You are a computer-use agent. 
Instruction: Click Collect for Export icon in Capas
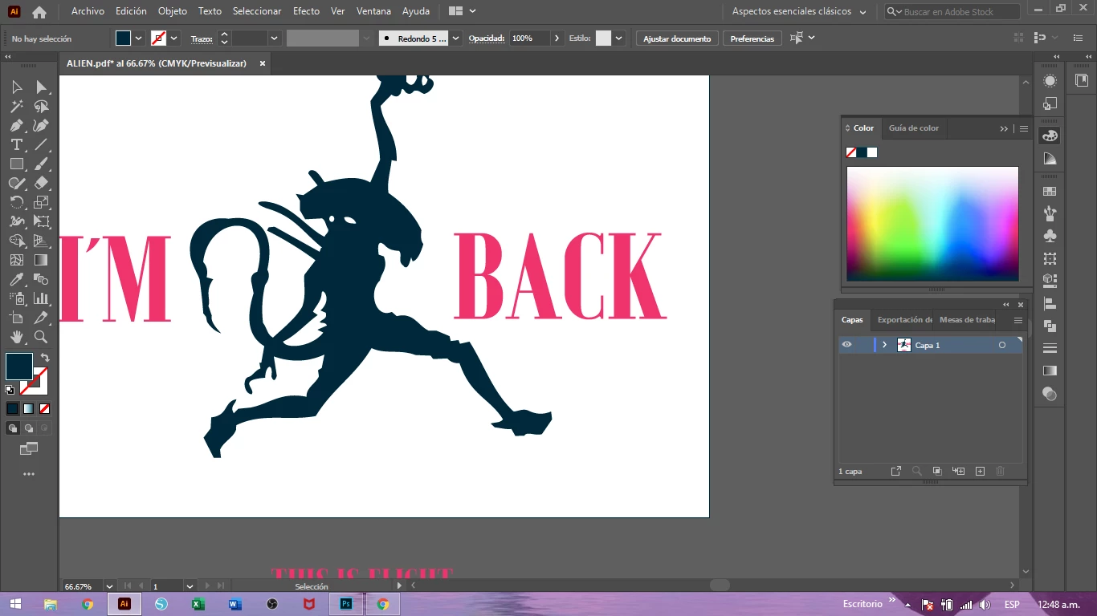896,472
